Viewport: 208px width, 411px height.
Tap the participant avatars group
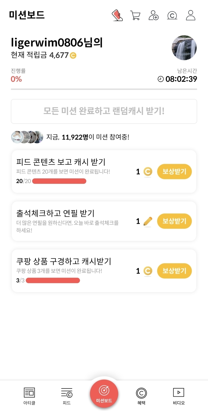(27, 137)
